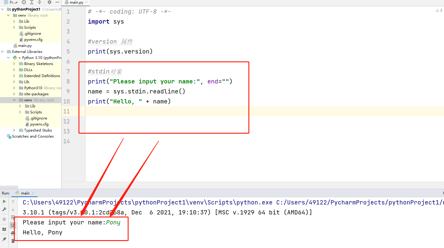Select the Binary Skeletons label
This screenshot has width=444, height=248.
tap(39, 64)
